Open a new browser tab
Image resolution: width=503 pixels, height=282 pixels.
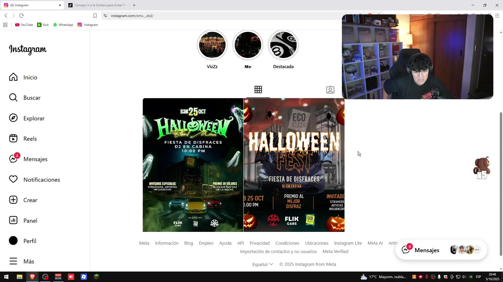coord(134,5)
